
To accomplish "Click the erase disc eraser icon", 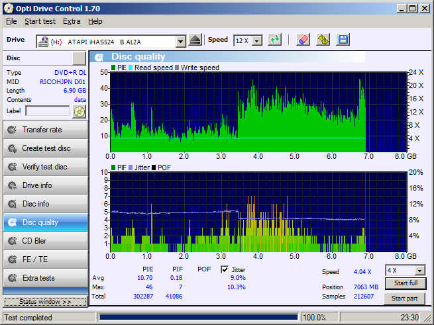I will pos(303,40).
